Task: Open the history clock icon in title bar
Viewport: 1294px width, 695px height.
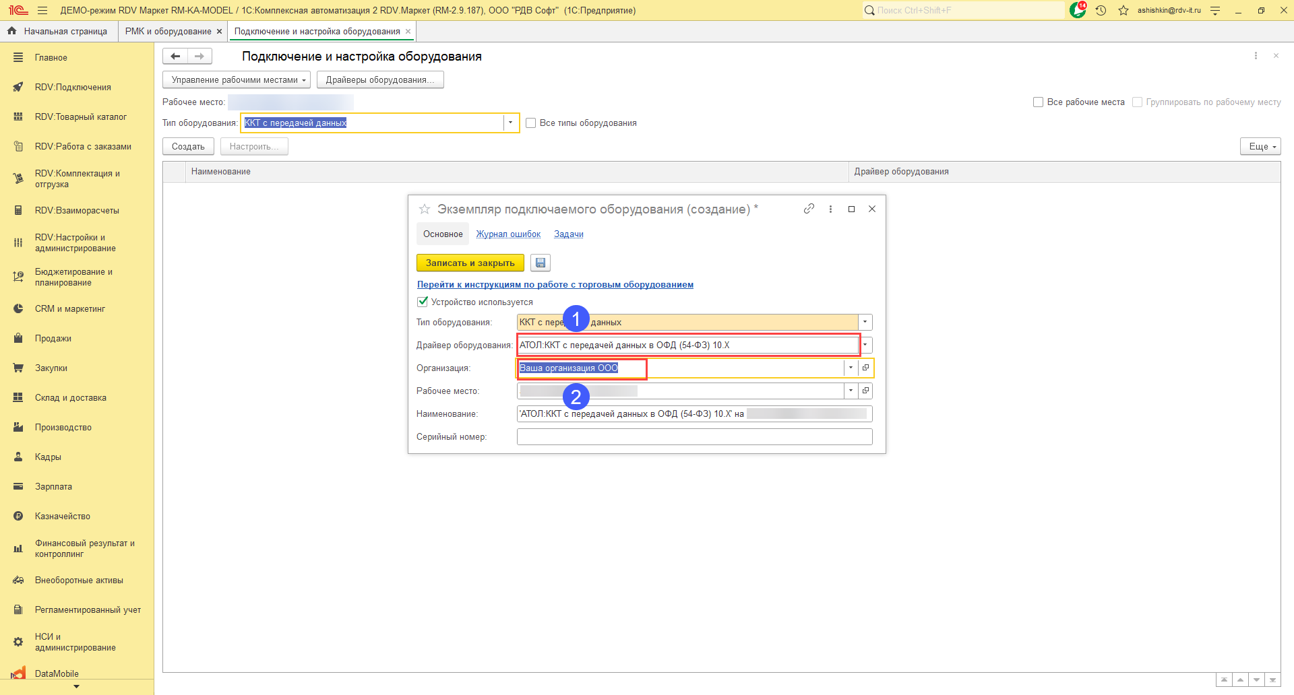Action: pos(1101,10)
